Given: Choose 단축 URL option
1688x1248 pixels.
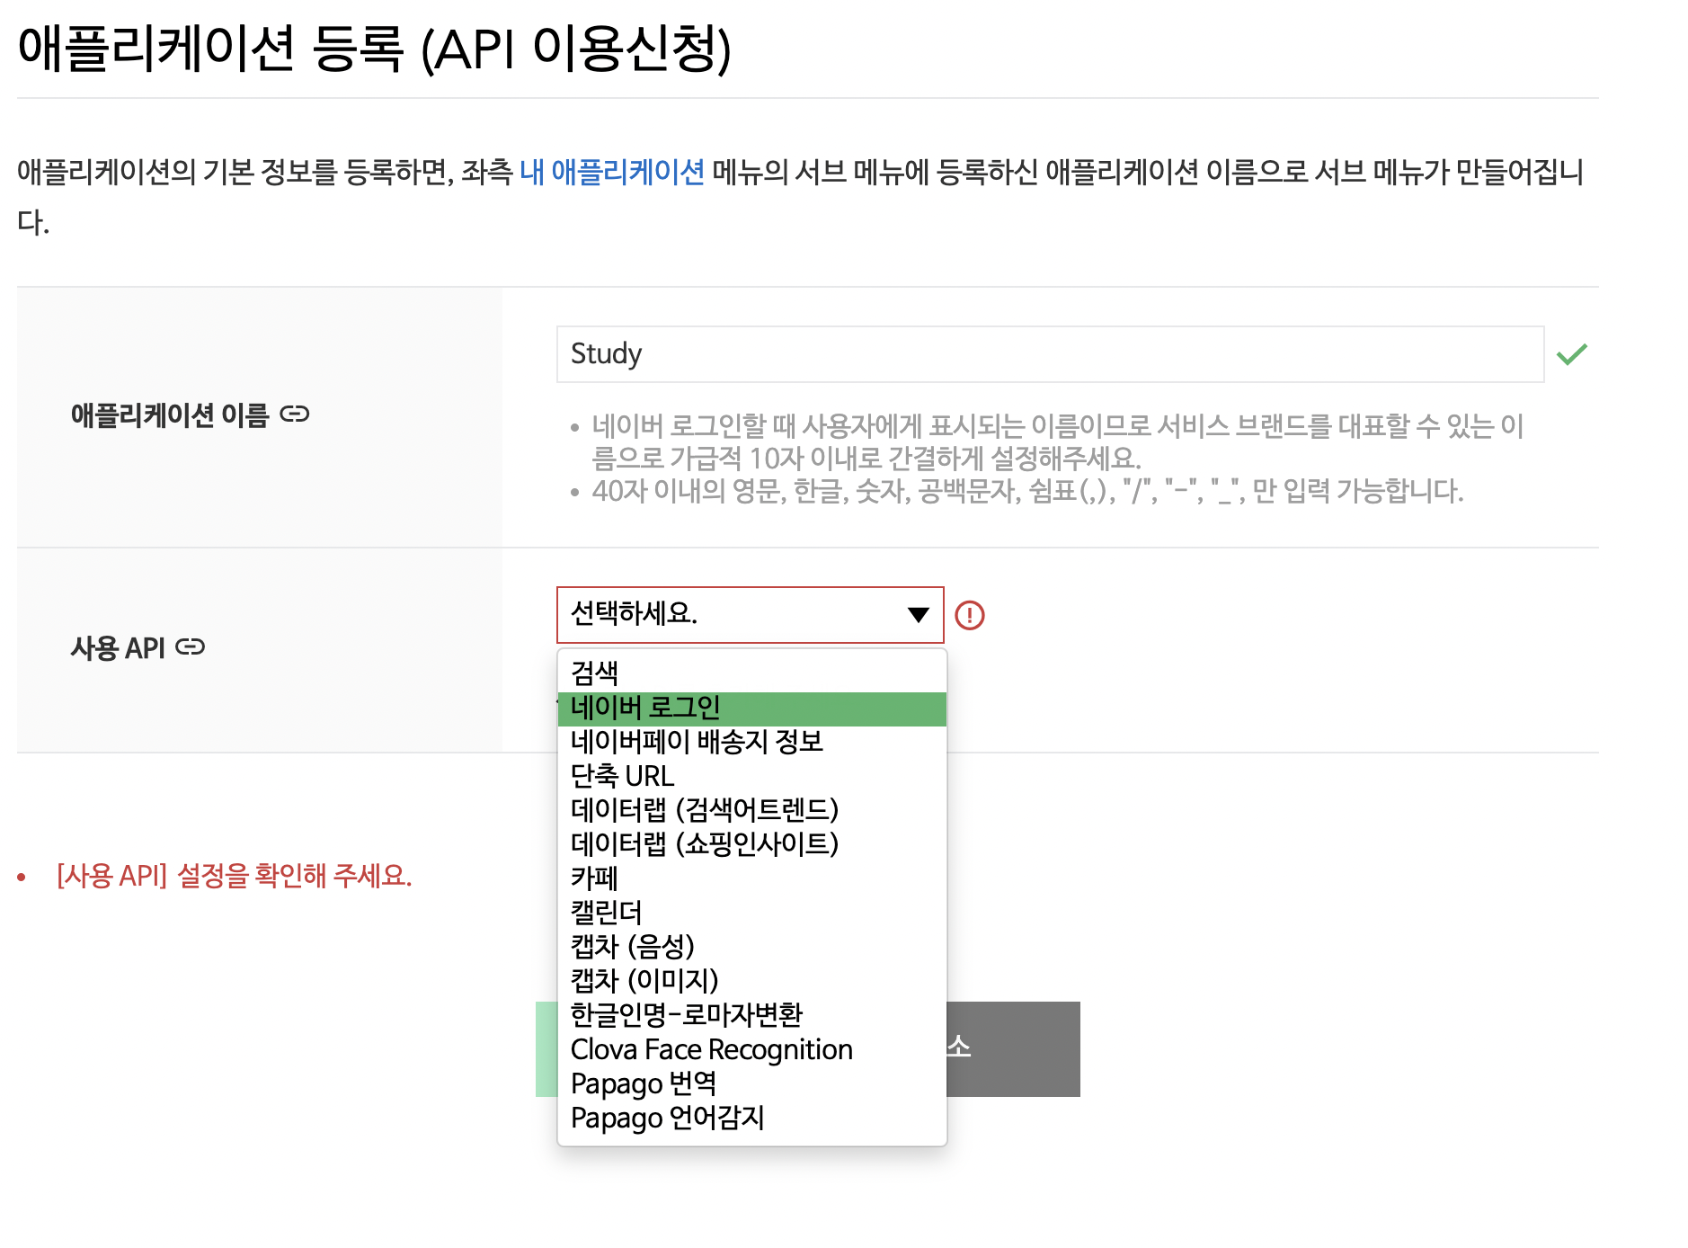Looking at the screenshot, I should point(751,777).
